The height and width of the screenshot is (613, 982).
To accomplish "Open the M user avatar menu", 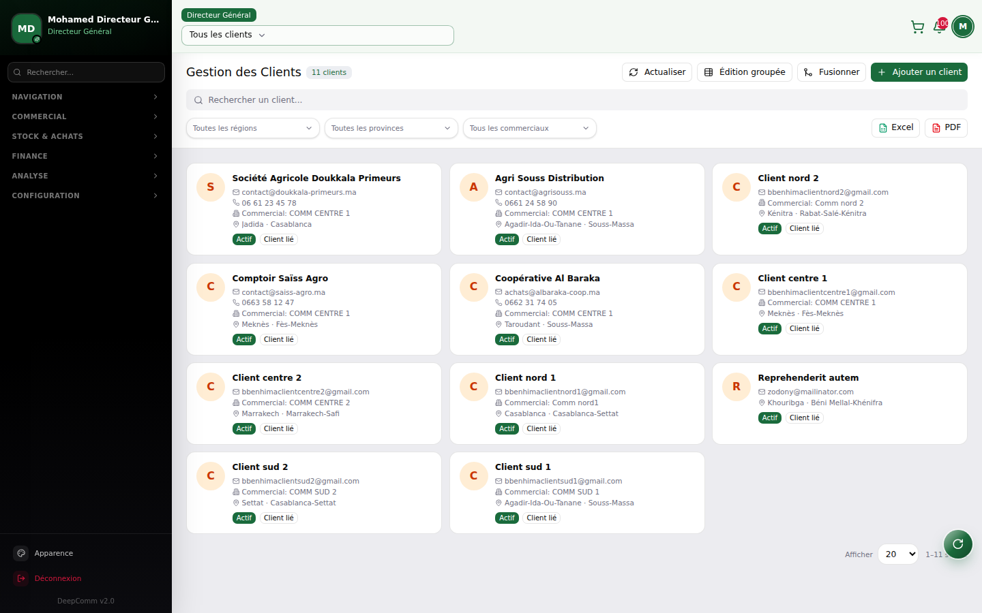I will (x=963, y=27).
